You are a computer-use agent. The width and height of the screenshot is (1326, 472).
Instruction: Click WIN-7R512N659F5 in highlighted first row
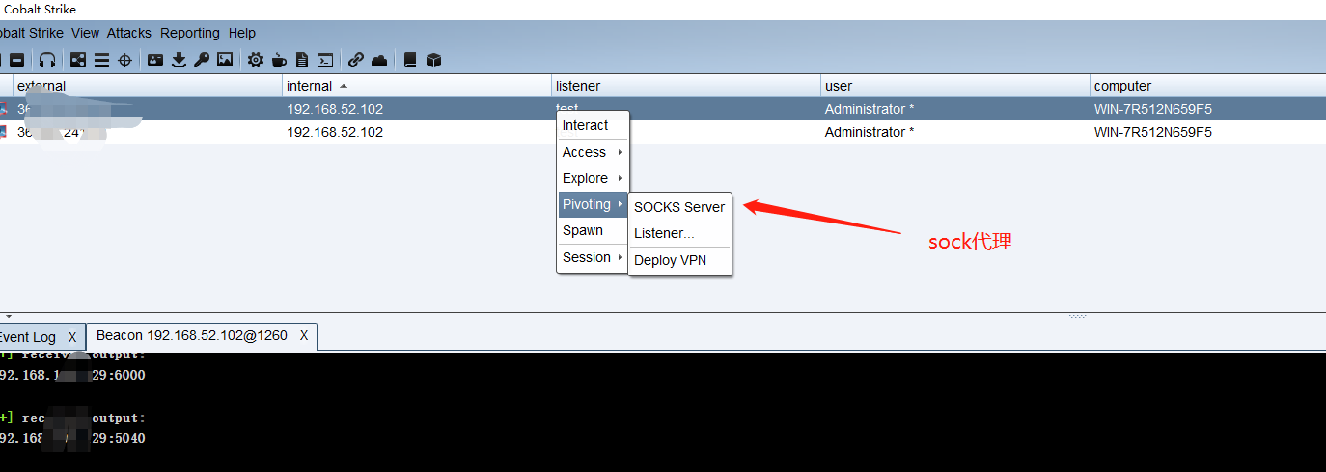pyautogui.click(x=1153, y=109)
